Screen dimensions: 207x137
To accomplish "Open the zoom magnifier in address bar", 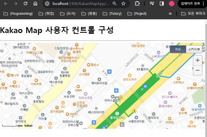I will tap(114, 4).
